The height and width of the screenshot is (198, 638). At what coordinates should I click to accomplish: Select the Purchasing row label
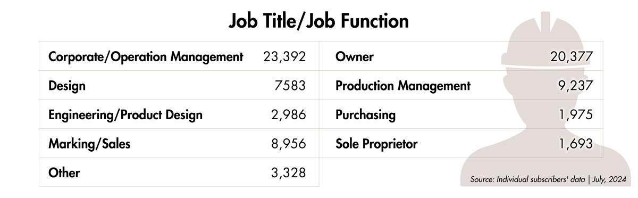366,114
